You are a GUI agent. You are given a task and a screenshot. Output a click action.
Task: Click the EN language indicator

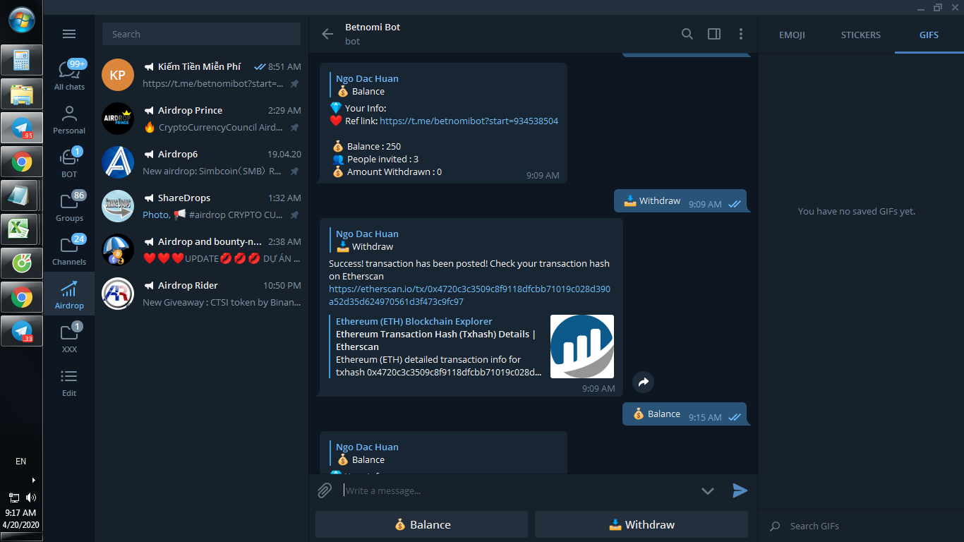(x=21, y=462)
